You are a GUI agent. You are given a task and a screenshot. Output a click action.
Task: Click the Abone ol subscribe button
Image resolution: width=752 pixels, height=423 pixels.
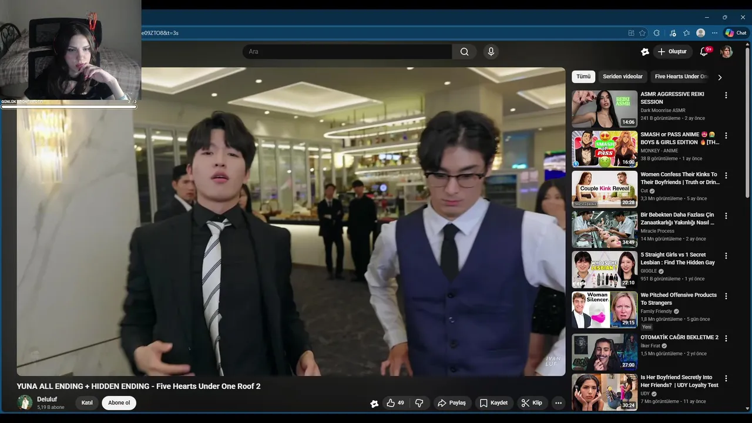point(119,403)
